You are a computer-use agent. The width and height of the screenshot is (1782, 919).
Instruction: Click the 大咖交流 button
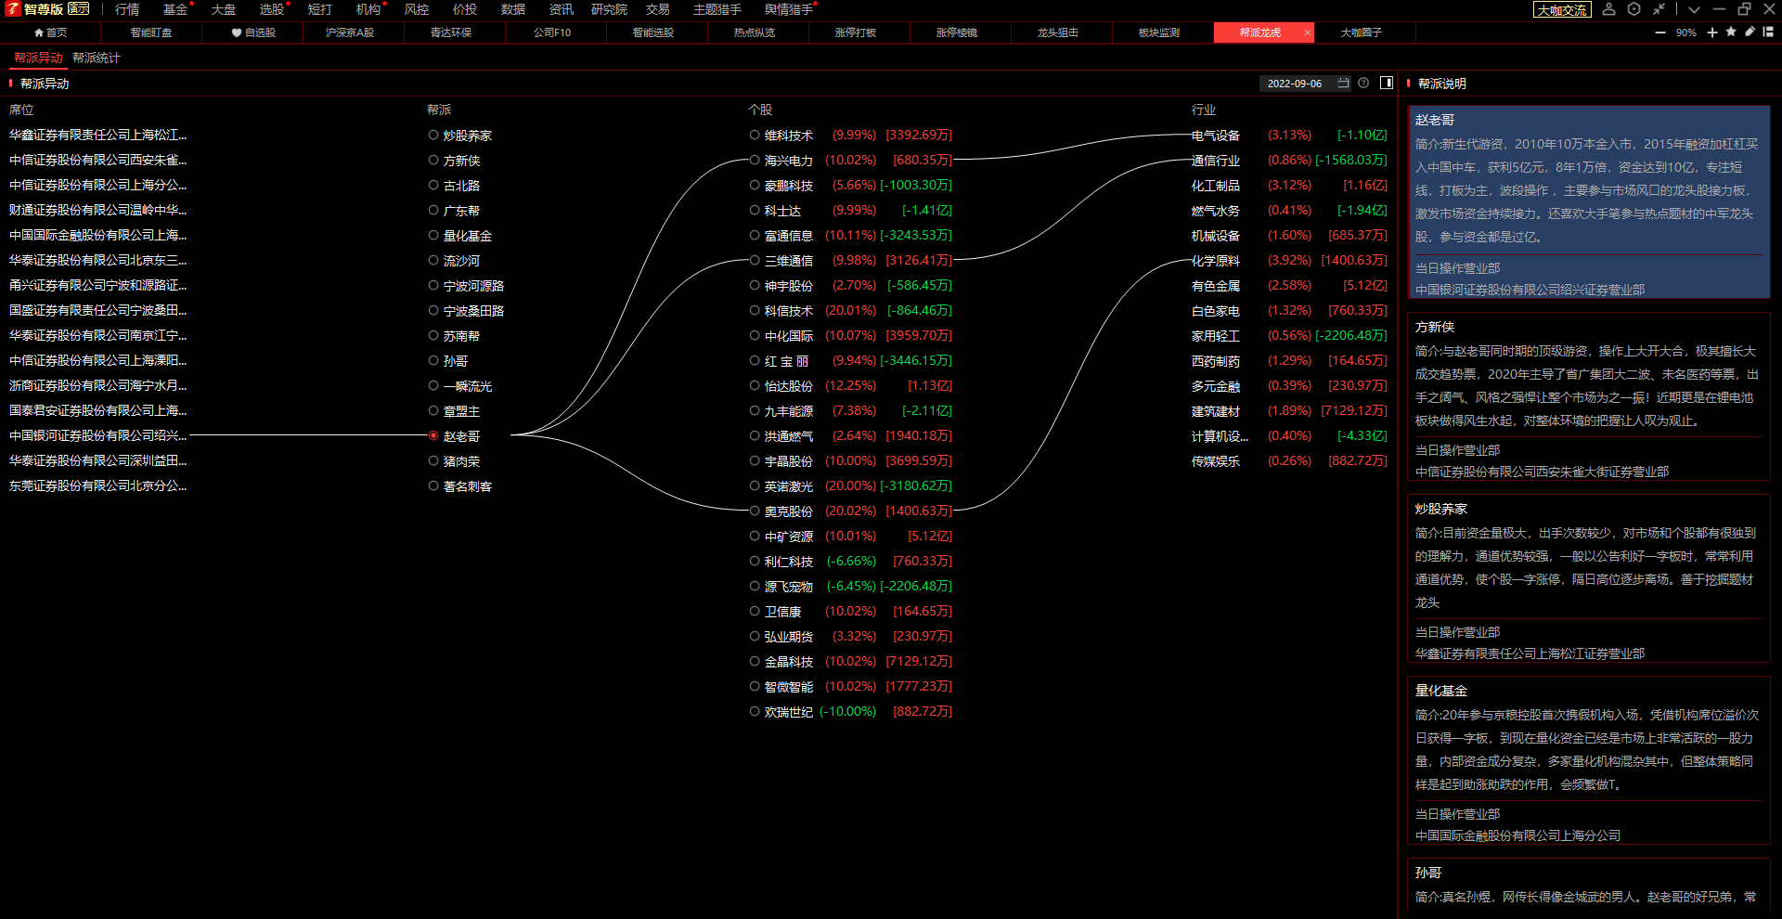pos(1562,10)
